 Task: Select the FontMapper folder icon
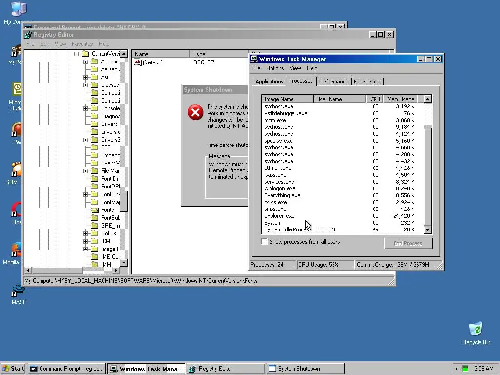[x=94, y=202]
